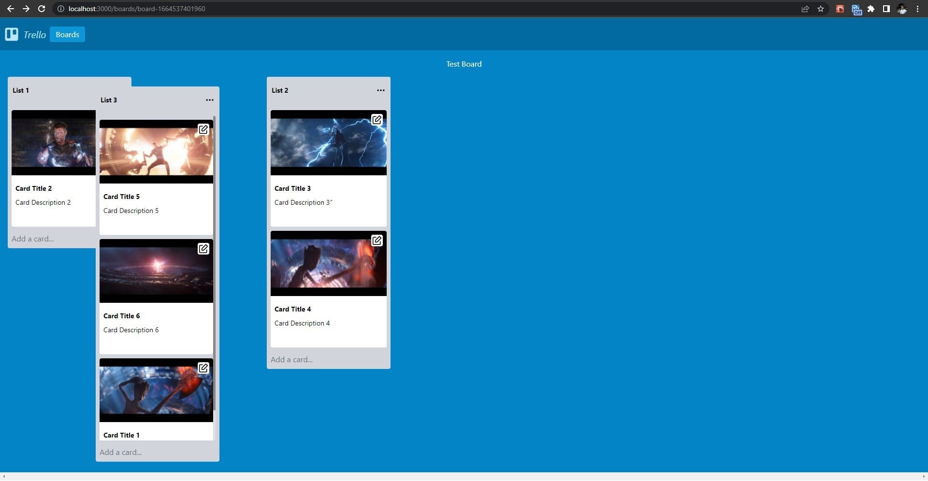Reload the page using the refresh icon

pyautogui.click(x=42, y=9)
